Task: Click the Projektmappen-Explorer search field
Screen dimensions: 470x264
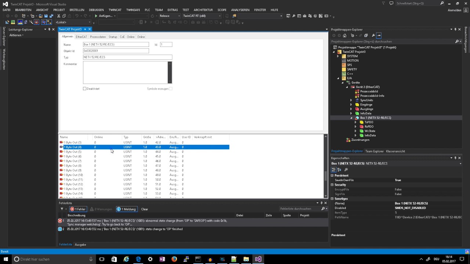Action: tap(393, 41)
